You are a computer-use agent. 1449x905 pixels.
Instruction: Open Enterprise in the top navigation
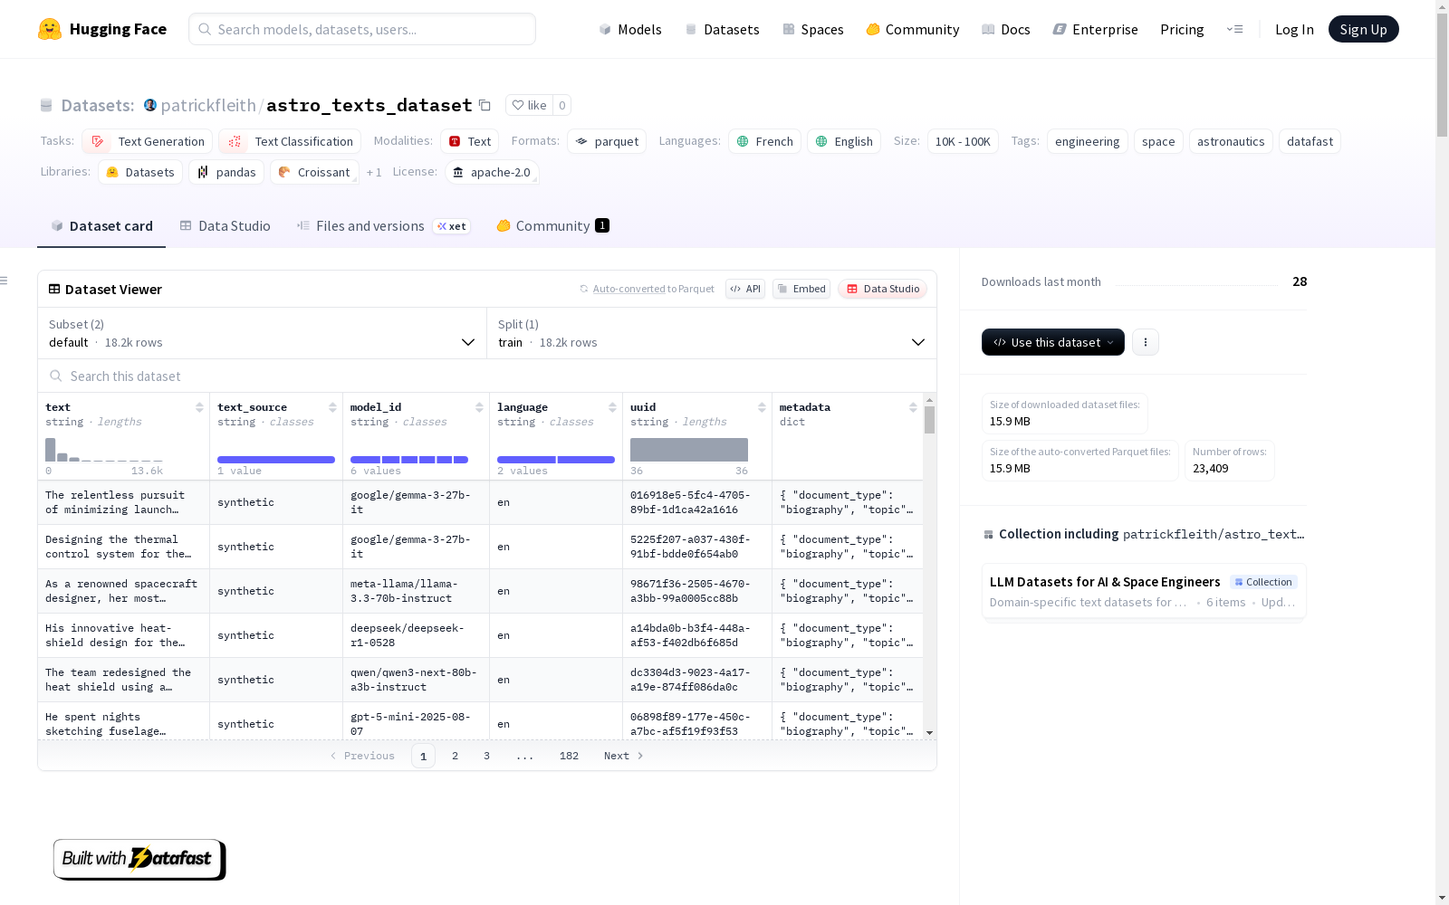[1095, 29]
